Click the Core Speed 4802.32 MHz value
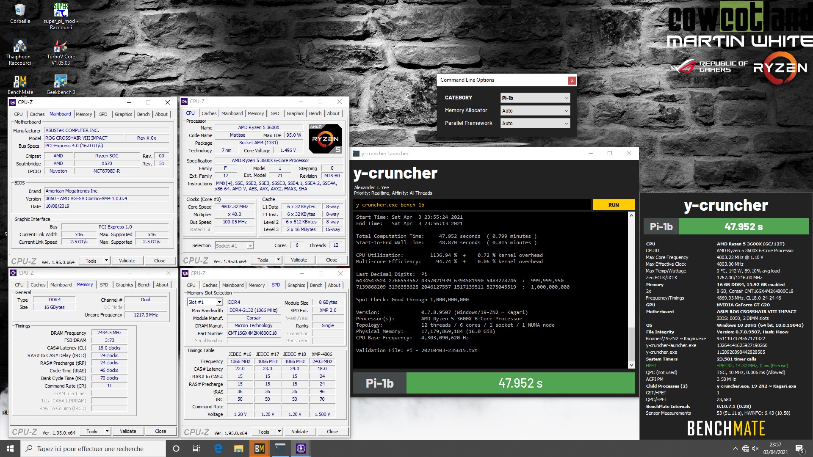The width and height of the screenshot is (813, 457). 235,206
